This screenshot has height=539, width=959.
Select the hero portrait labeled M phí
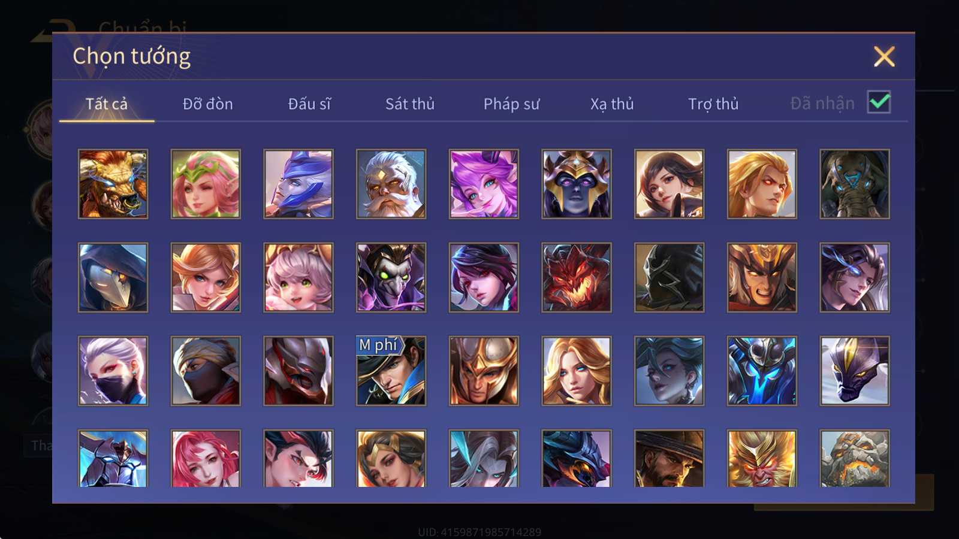391,371
